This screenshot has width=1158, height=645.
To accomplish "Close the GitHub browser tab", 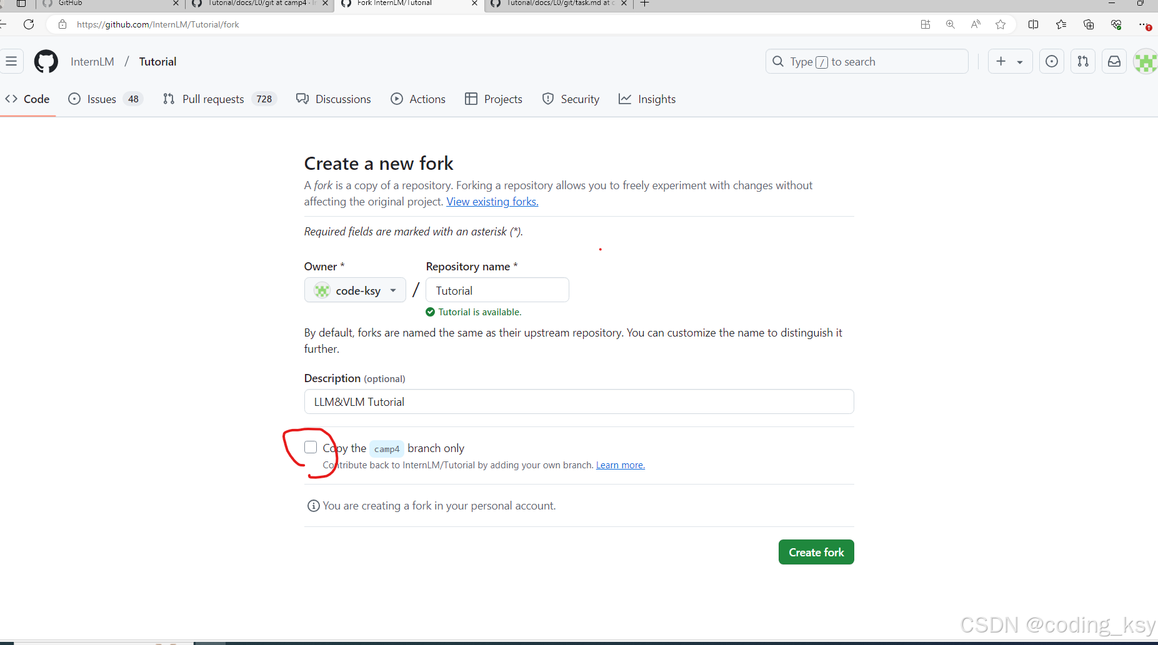I will (176, 3).
